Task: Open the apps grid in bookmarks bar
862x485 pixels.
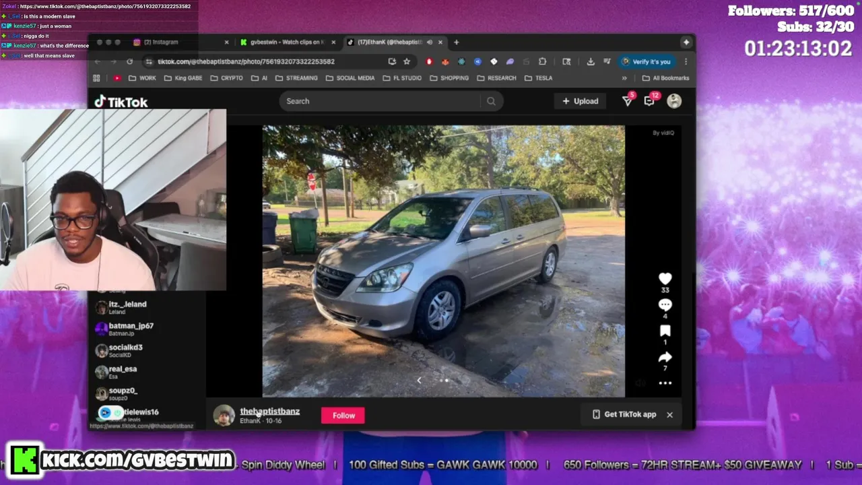Action: [97, 78]
